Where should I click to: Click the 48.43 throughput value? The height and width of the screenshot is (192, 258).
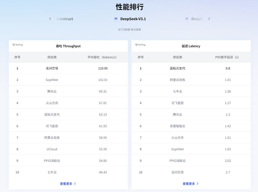click(103, 172)
